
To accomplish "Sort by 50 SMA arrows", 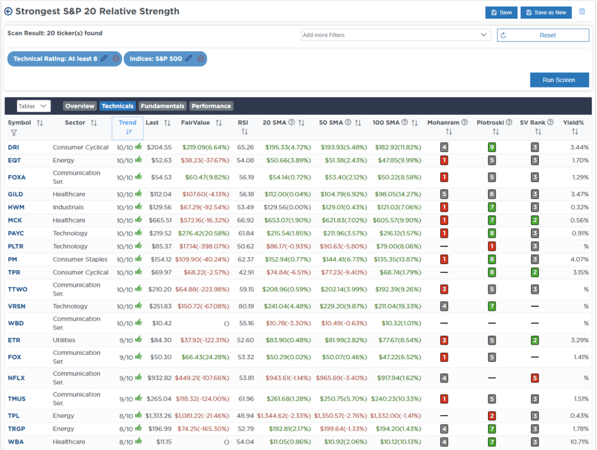I will pos(357,122).
